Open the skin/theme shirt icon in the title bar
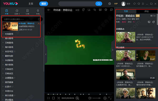The image size is (158, 101). 139,4
